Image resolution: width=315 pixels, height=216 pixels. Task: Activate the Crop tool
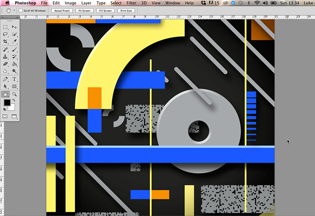click(5, 41)
